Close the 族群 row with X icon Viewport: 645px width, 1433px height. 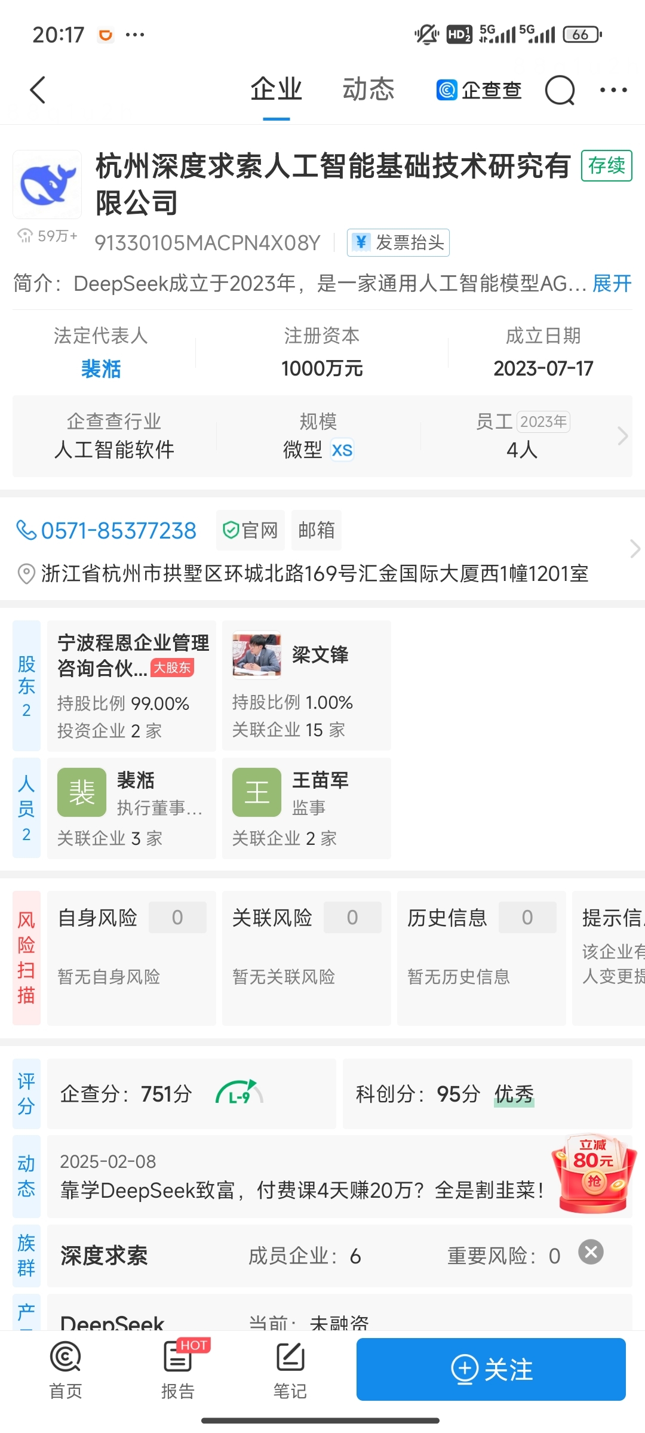(x=591, y=1252)
